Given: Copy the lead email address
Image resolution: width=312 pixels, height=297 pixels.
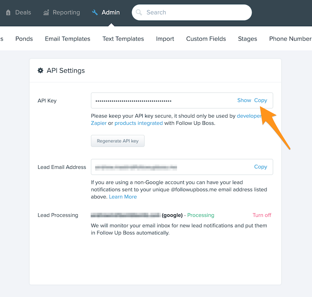Looking at the screenshot, I should [261, 167].
